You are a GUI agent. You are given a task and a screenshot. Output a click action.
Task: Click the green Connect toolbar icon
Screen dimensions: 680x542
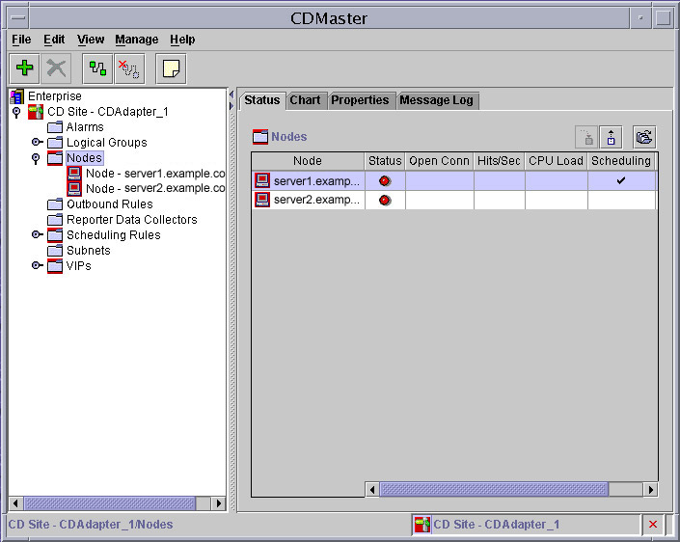[x=97, y=68]
